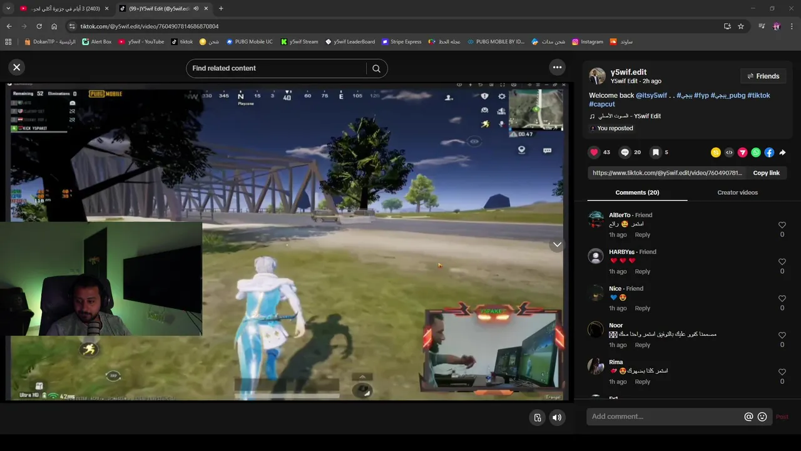Mute the video with speaker icon

pos(557,418)
